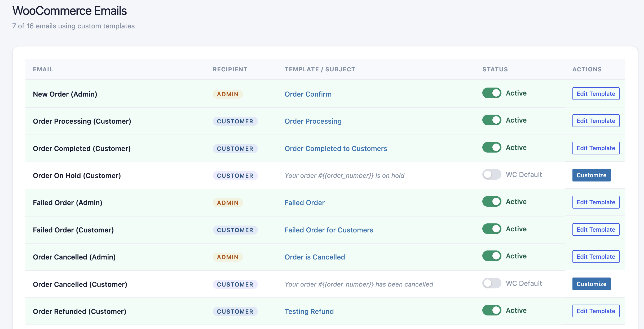Disable the Order Processing (Customer) toggle
Viewport: 644px width, 329px height.
click(x=492, y=120)
